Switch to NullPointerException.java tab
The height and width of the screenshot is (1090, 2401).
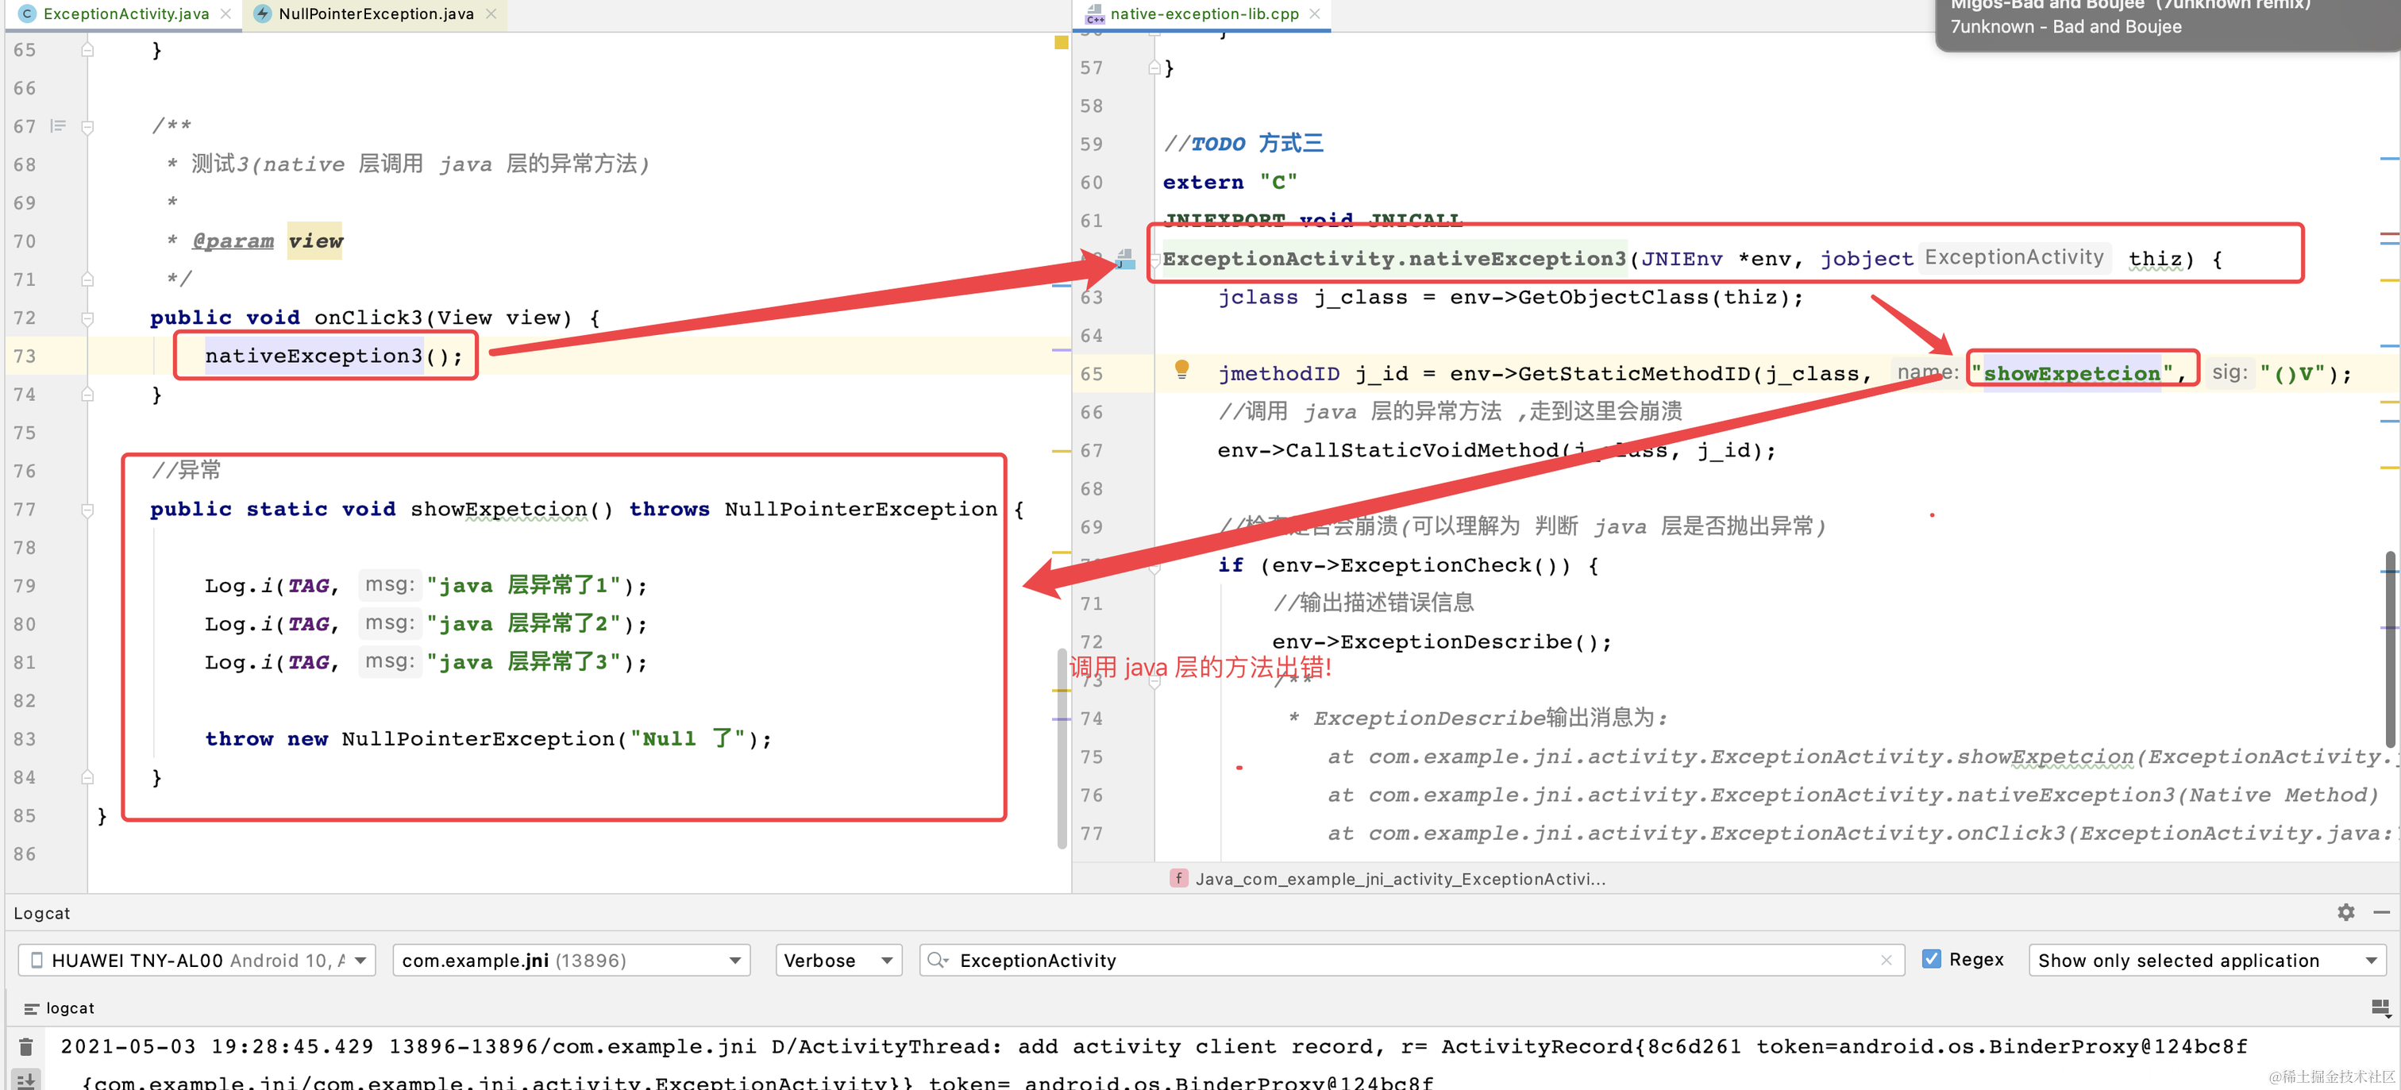click(376, 14)
